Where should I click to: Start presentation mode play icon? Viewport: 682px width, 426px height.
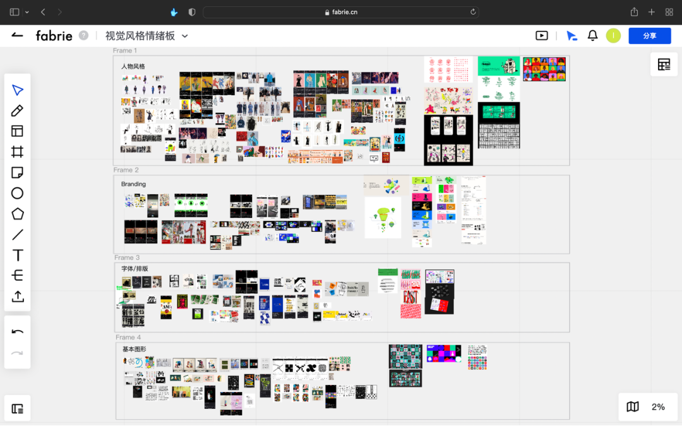pos(542,35)
